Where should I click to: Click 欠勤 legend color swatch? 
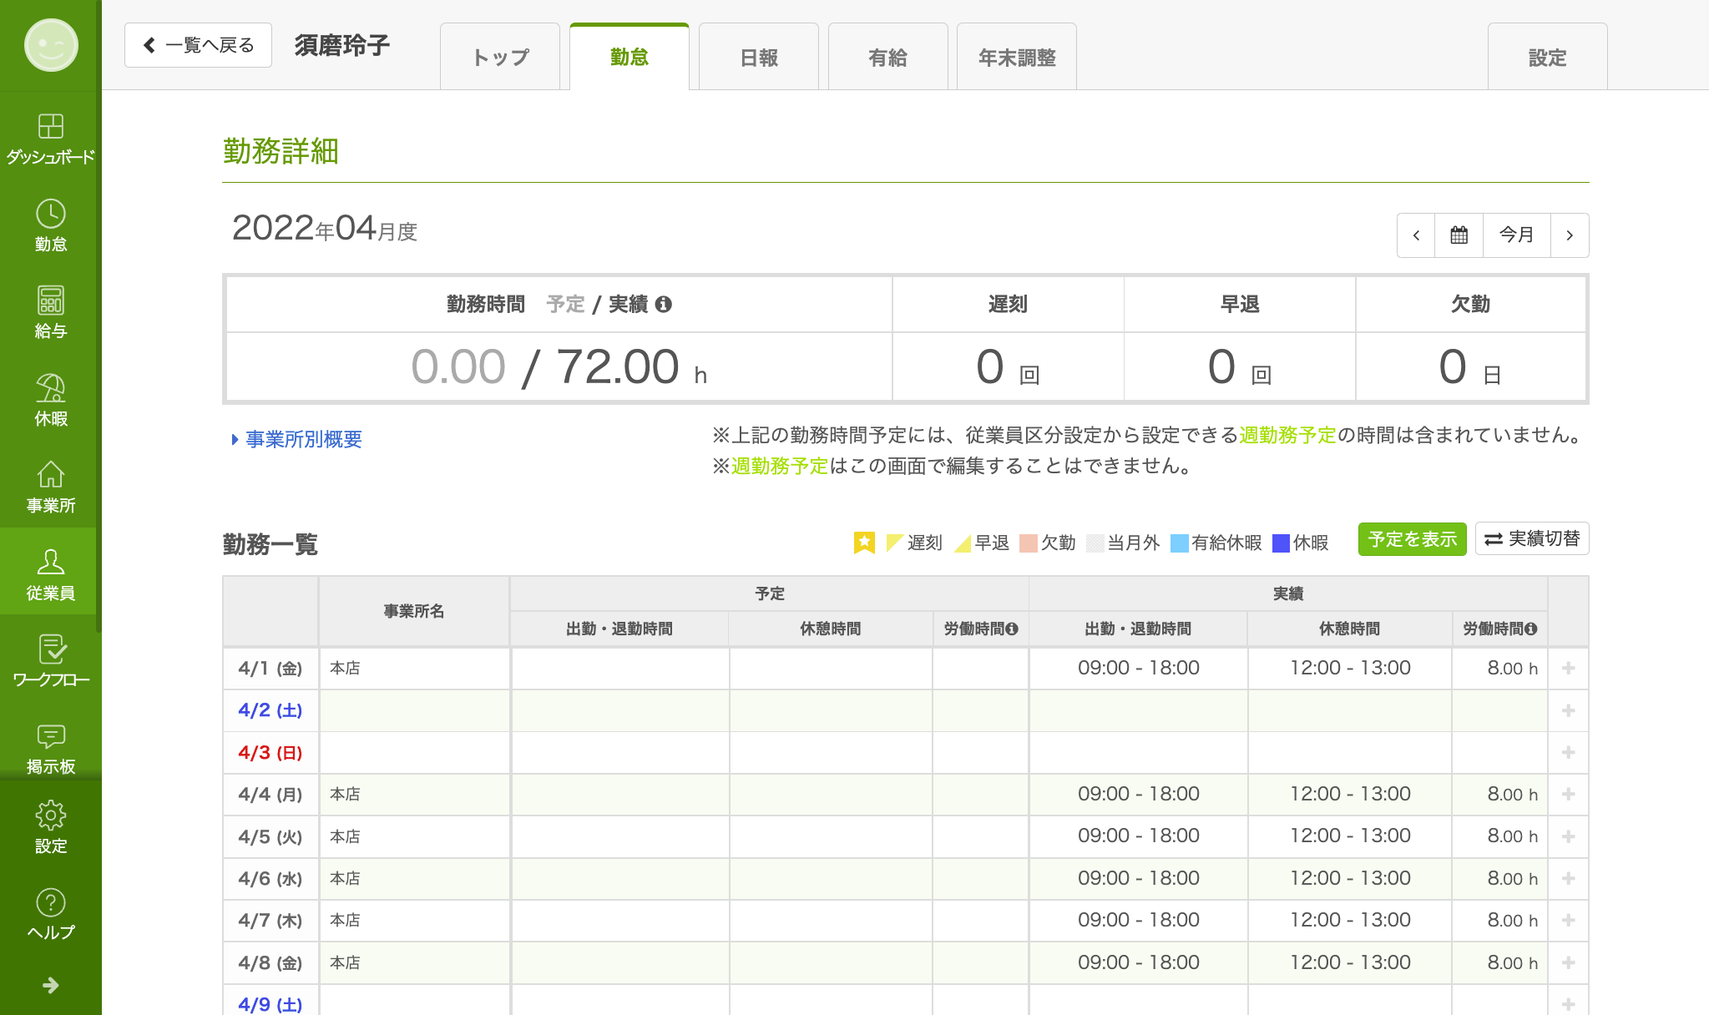pyautogui.click(x=1029, y=543)
